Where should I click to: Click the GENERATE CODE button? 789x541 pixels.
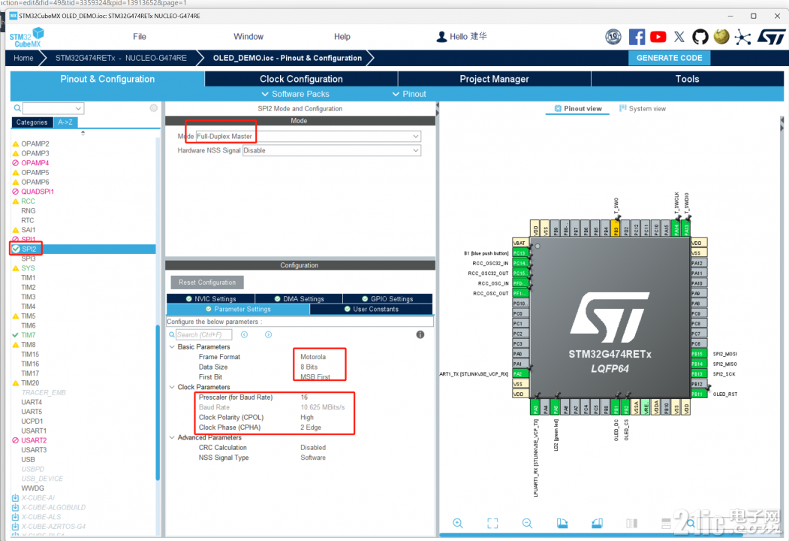(x=669, y=58)
